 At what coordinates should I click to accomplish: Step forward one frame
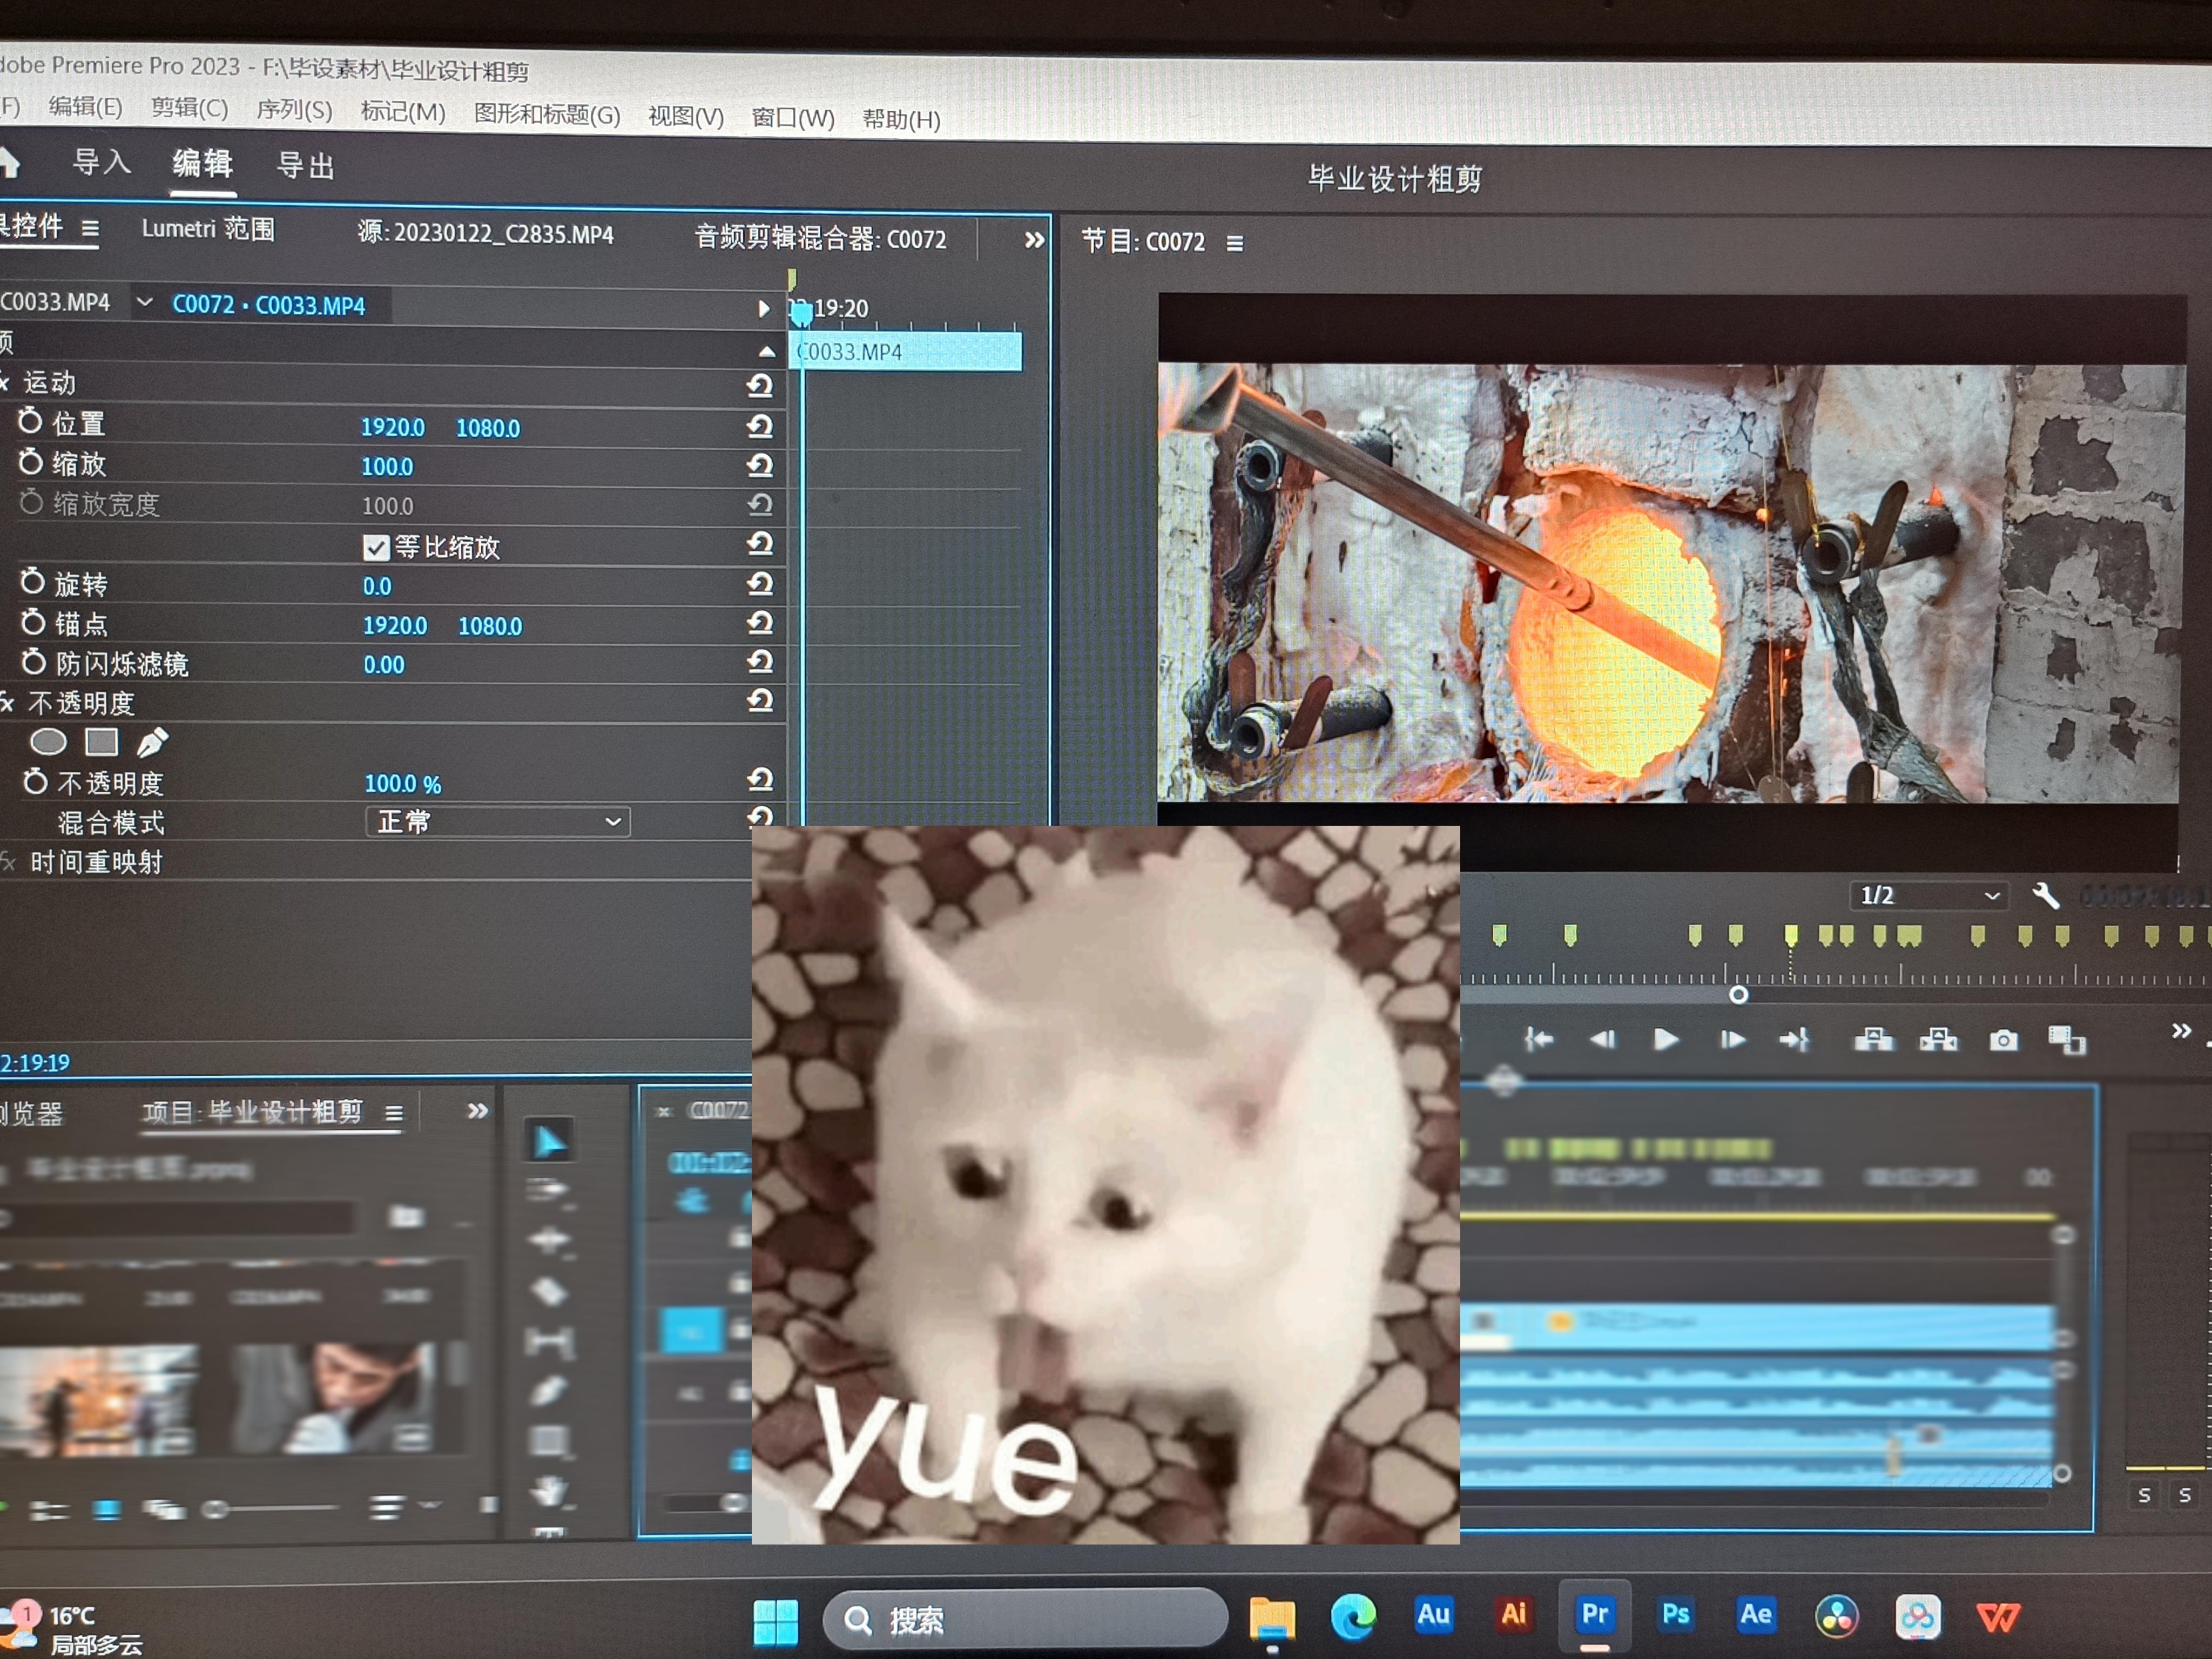click(1732, 1040)
